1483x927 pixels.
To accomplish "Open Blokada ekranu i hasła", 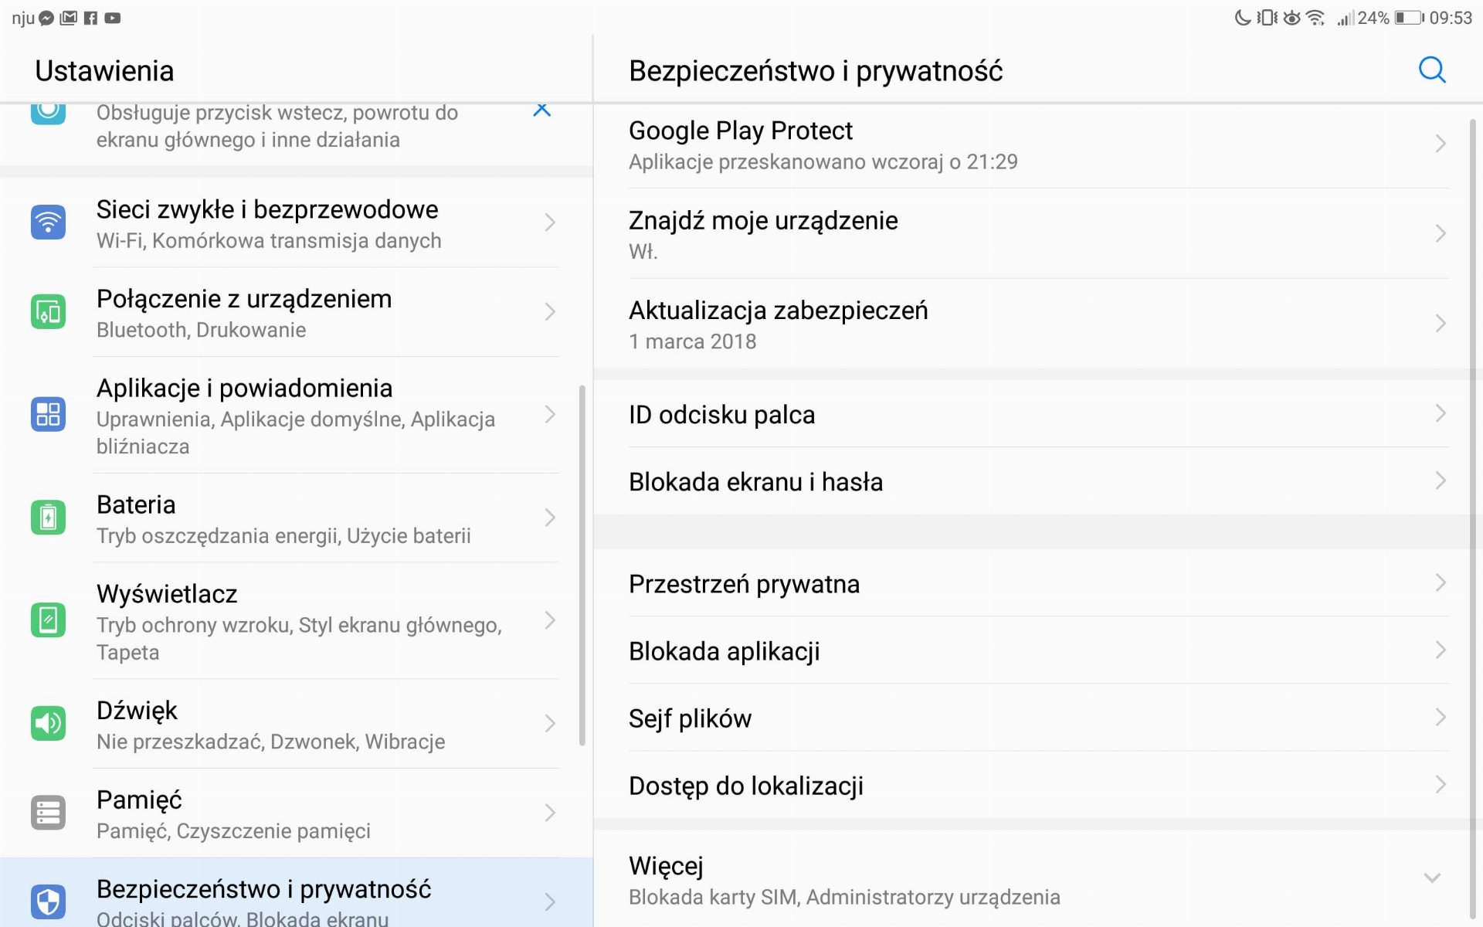I will click(x=1038, y=481).
